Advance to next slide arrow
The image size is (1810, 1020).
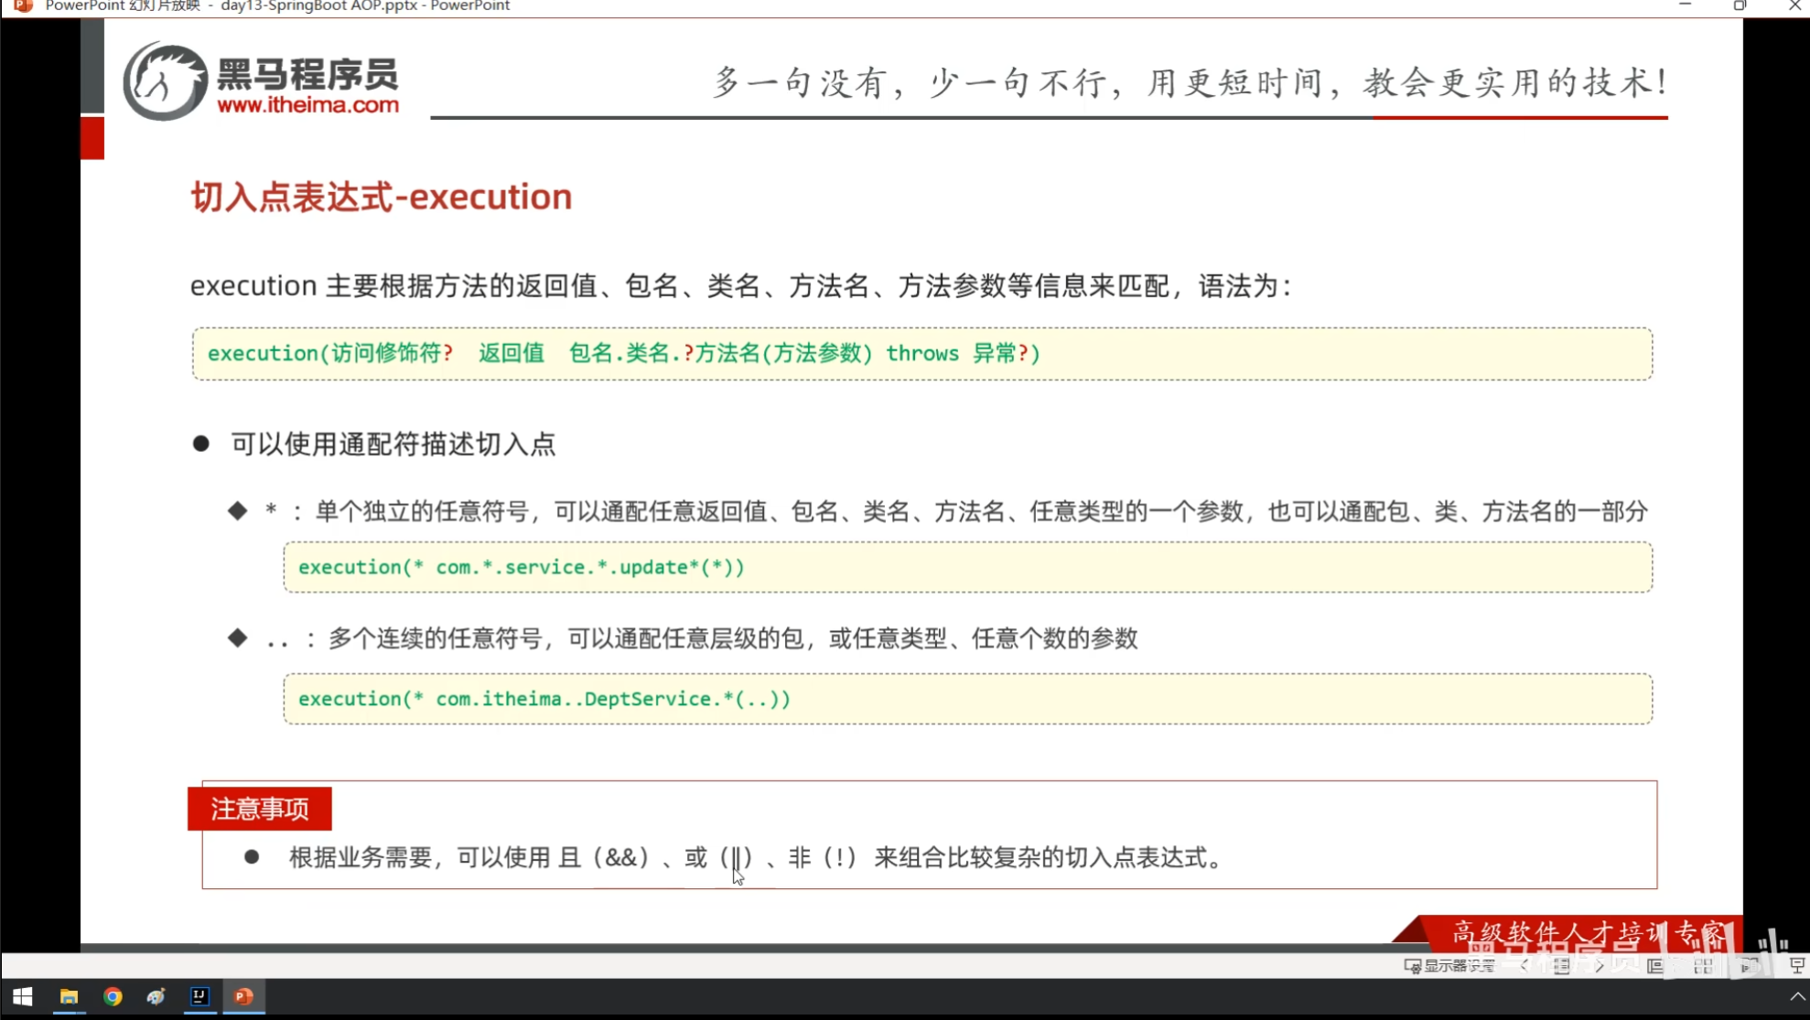click(x=1599, y=965)
